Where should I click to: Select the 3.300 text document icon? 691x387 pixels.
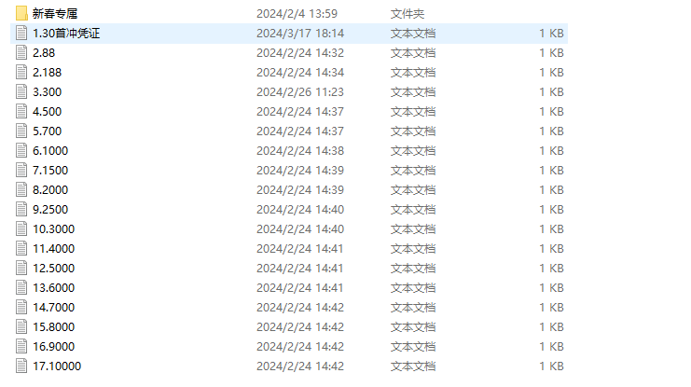(x=21, y=91)
